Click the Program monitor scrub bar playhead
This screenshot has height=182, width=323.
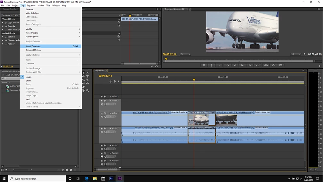166,59
